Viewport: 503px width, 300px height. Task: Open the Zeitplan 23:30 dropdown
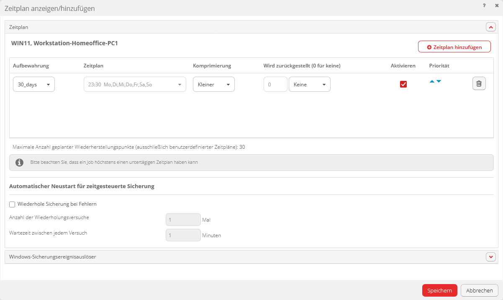coord(135,84)
